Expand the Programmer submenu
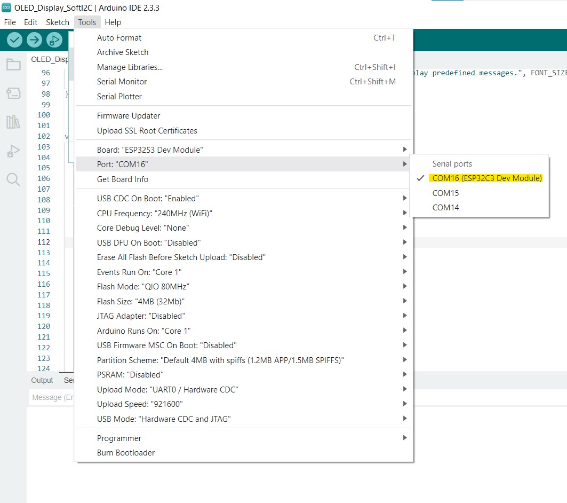This screenshot has height=503, width=567. [244, 438]
